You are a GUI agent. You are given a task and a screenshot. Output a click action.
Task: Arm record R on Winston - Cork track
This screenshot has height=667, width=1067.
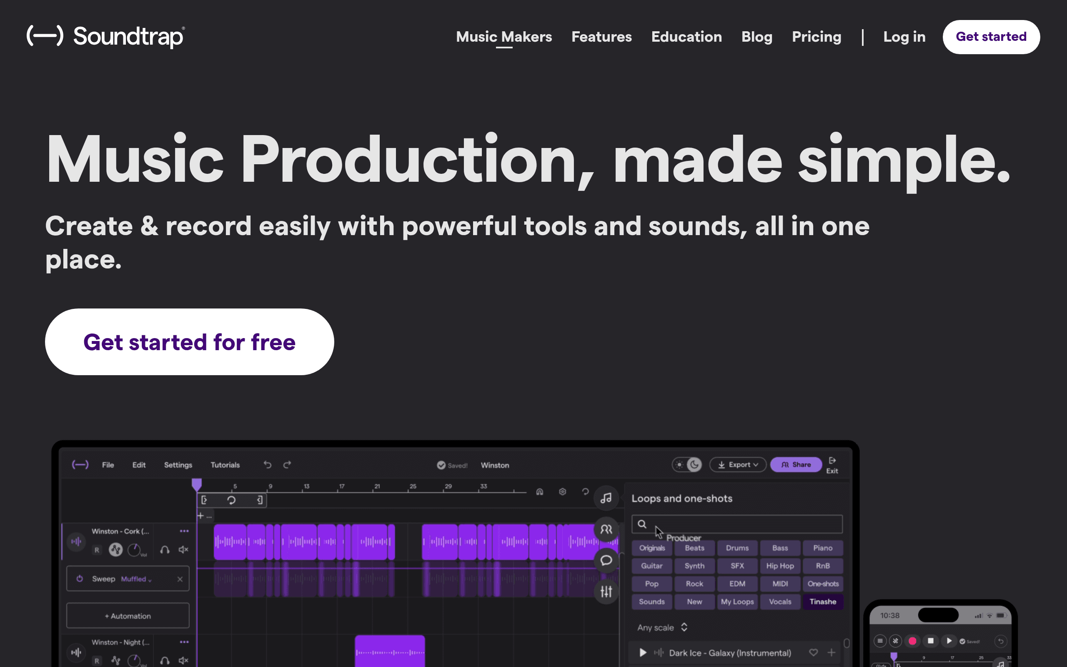click(x=97, y=550)
